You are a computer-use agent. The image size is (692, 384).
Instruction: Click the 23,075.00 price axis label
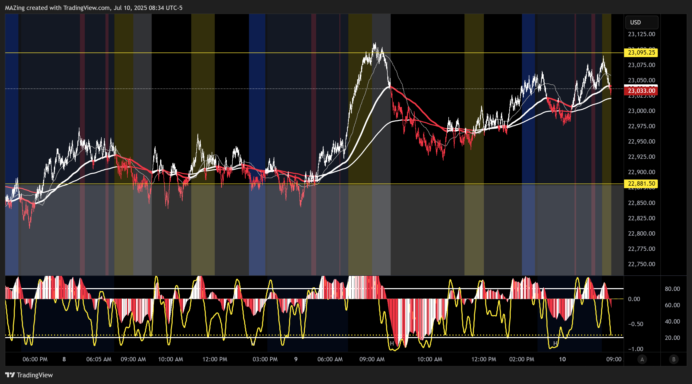(641, 65)
